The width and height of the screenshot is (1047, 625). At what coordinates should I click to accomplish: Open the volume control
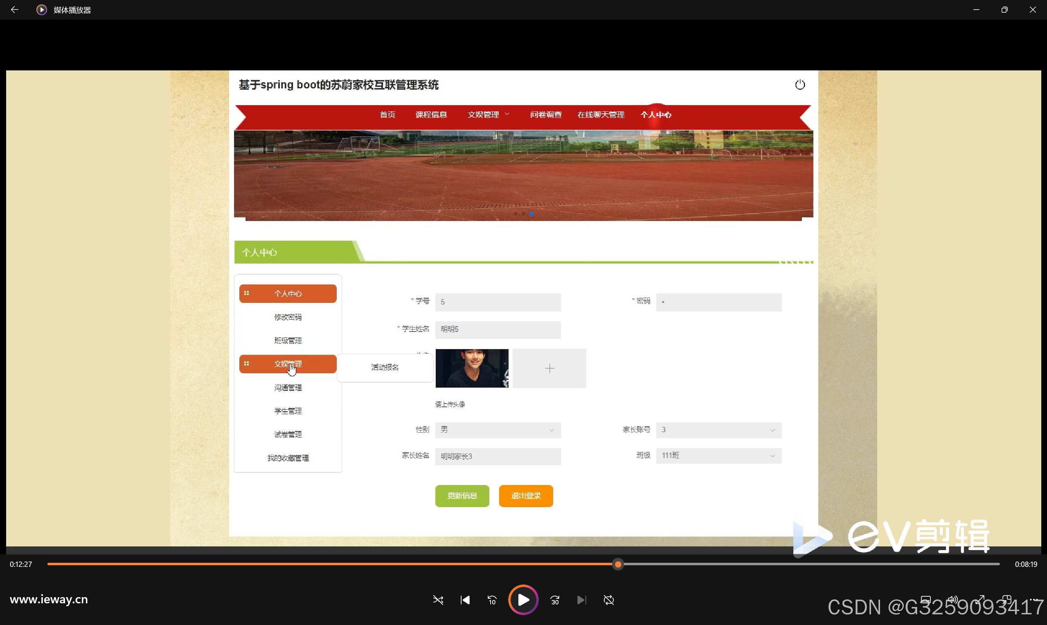click(x=952, y=599)
